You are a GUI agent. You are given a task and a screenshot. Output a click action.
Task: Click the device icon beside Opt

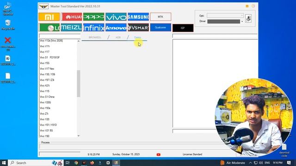[x=248, y=18]
